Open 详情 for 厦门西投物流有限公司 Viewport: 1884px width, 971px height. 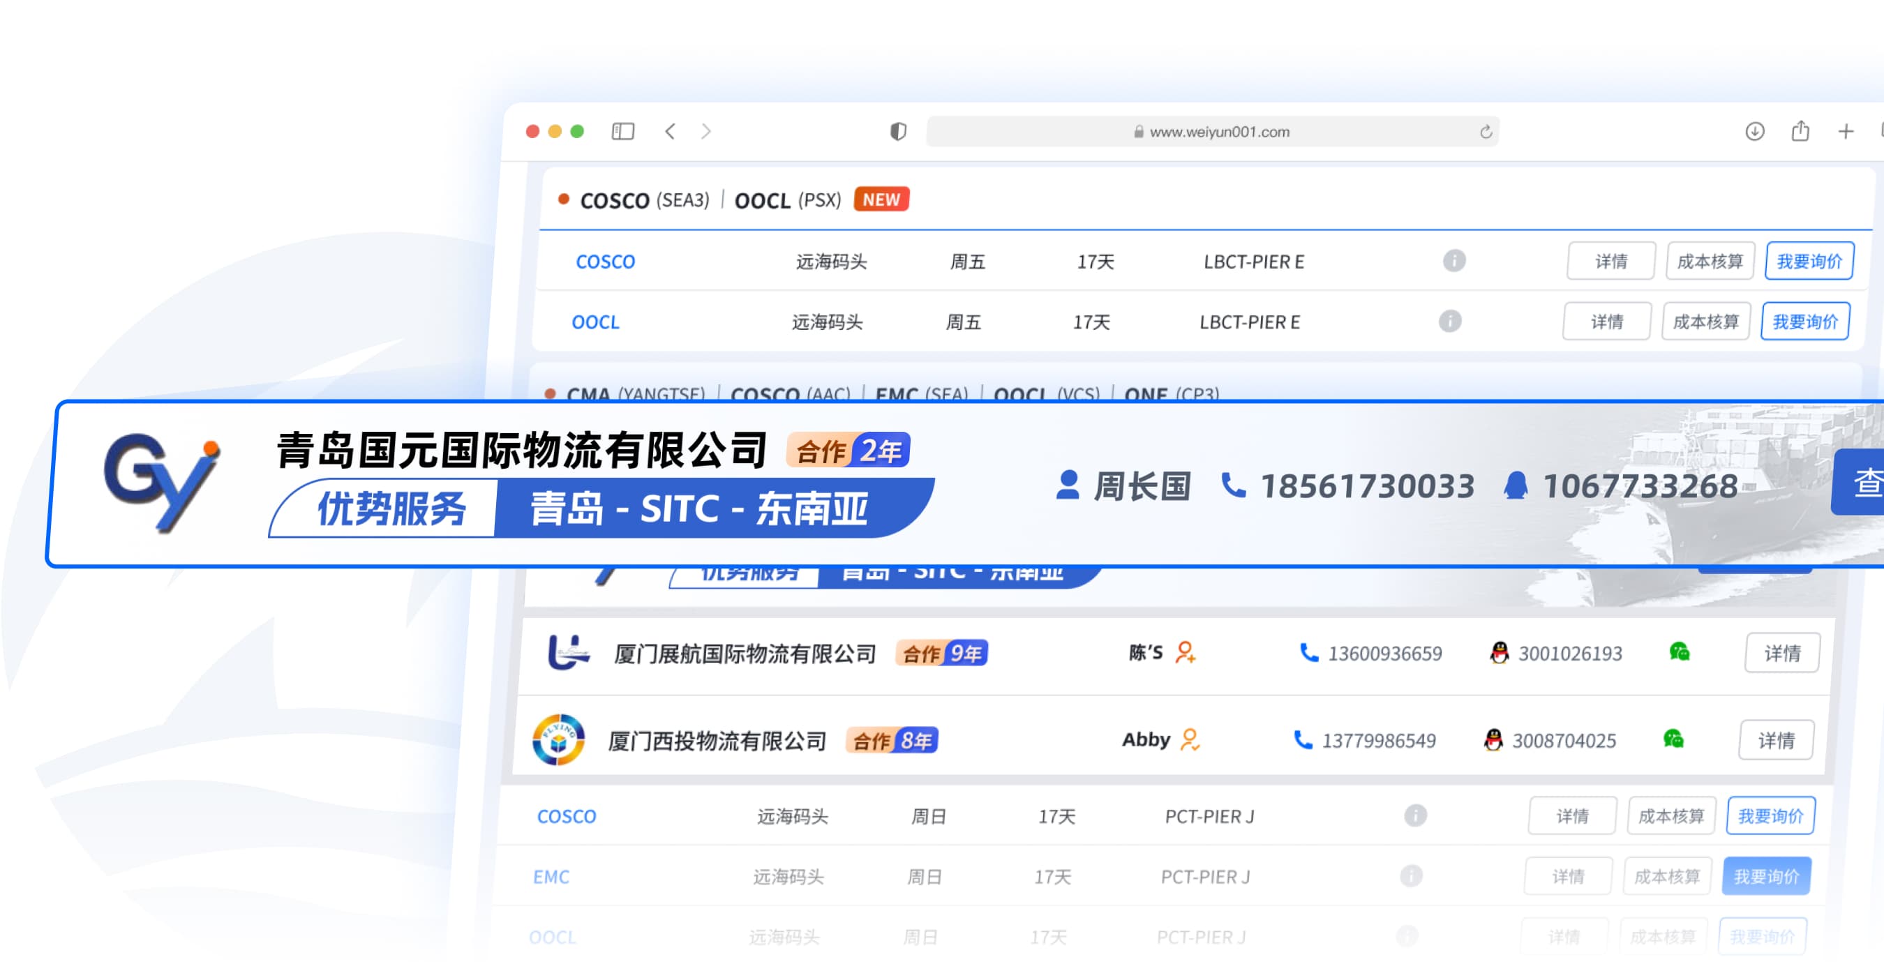tap(1776, 740)
